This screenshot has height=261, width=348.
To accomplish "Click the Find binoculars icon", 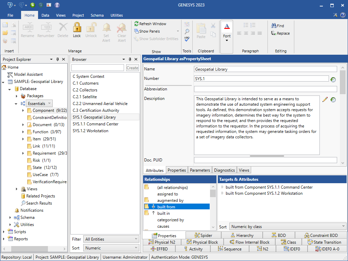I will pyautogui.click(x=274, y=26).
